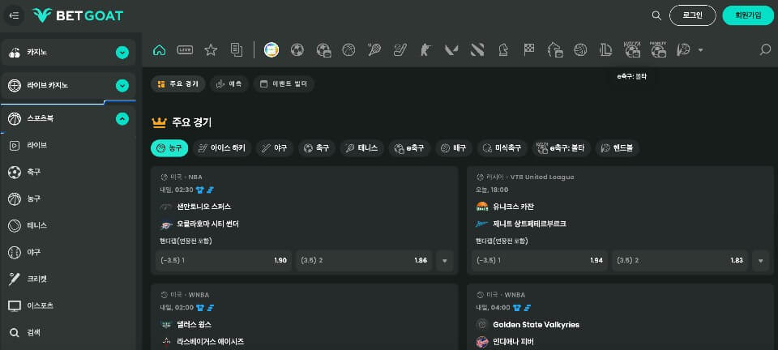Filter featured games by 농구

click(169, 147)
